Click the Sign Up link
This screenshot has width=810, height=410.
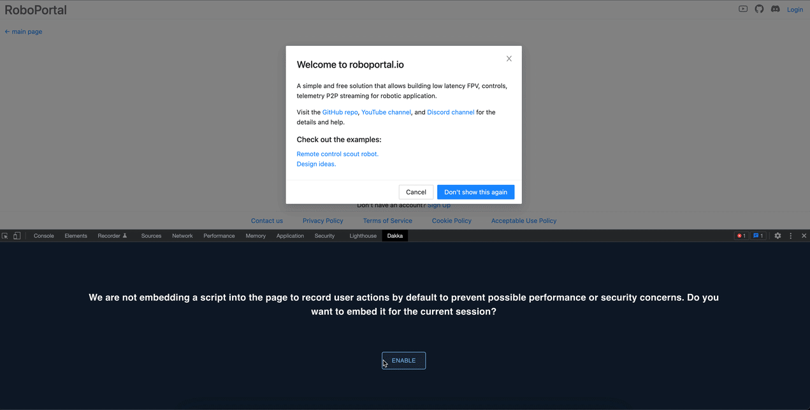click(438, 205)
